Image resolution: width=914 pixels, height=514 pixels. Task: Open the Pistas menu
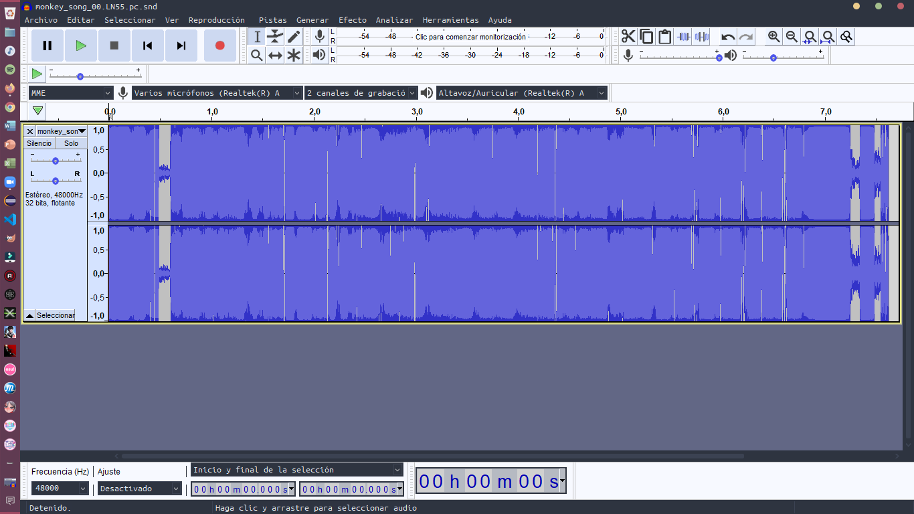click(x=272, y=20)
